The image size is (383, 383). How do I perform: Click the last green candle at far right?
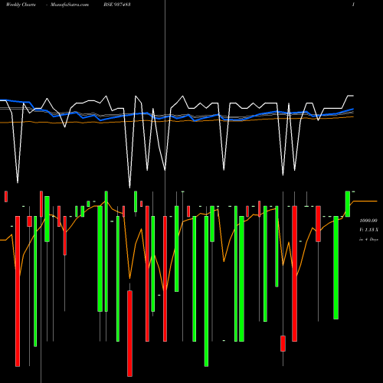click(x=348, y=204)
